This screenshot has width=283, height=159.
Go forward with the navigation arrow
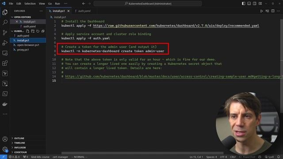coord(89,4)
